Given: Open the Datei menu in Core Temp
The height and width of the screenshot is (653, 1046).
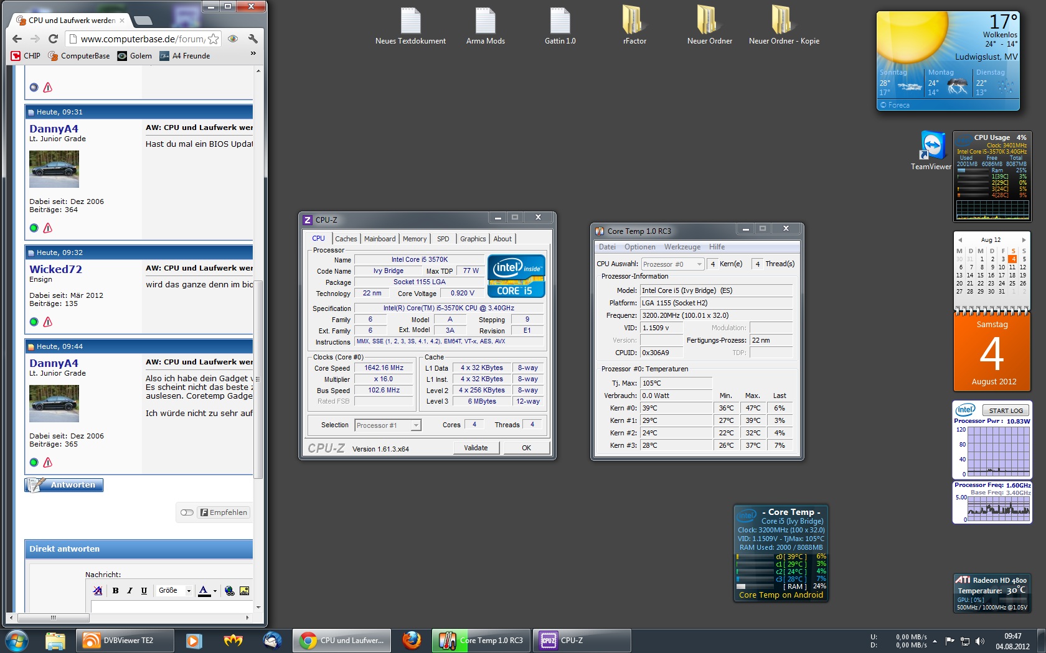Looking at the screenshot, I should point(607,247).
